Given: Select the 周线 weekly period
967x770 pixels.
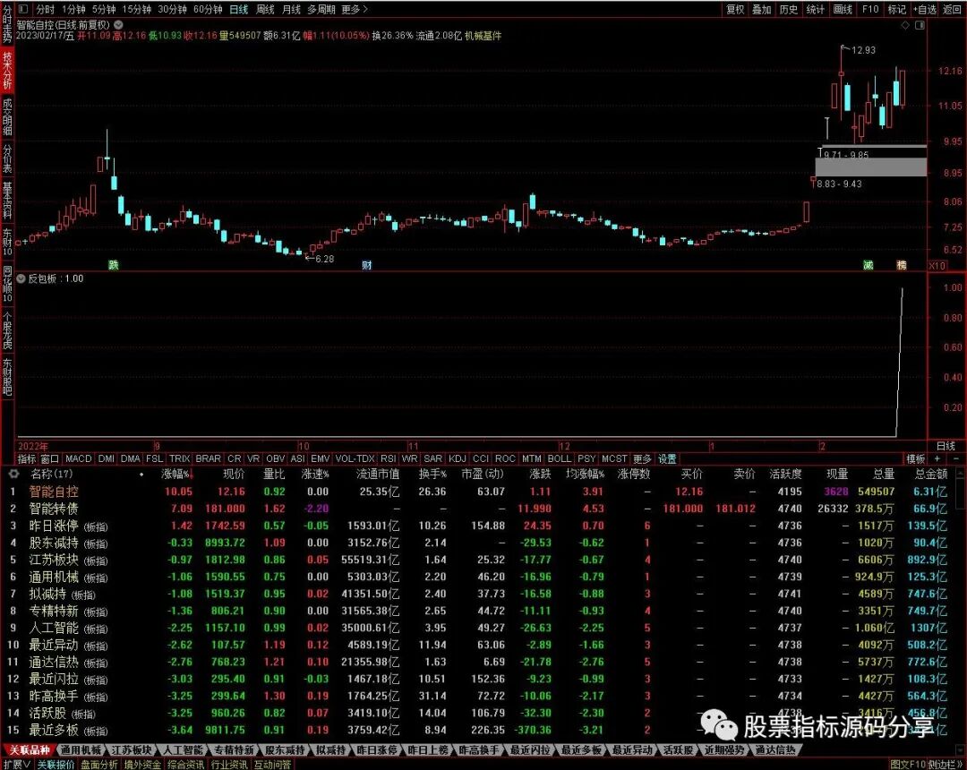Looking at the screenshot, I should [x=265, y=9].
